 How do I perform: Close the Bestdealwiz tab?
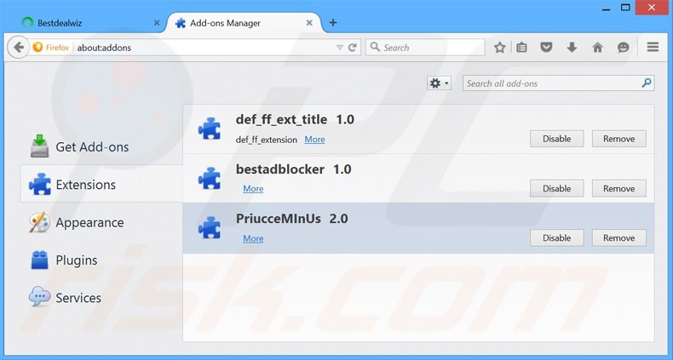pos(157,23)
